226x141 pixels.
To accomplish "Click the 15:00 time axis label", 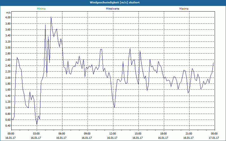I will (x=138, y=134).
